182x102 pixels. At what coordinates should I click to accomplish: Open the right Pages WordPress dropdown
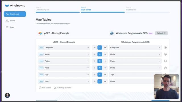(x=135, y=61)
